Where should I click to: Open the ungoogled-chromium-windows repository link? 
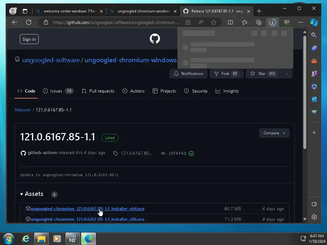131,60
